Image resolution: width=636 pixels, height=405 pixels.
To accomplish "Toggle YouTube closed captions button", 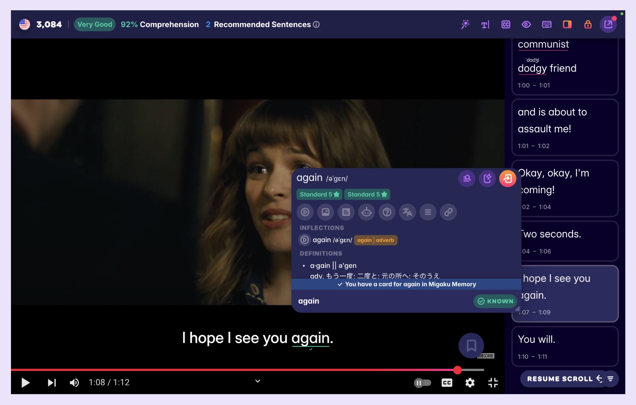I will (447, 383).
